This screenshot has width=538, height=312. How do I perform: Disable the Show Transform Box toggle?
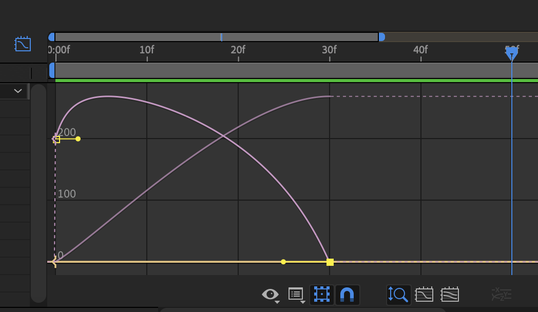tap(322, 295)
